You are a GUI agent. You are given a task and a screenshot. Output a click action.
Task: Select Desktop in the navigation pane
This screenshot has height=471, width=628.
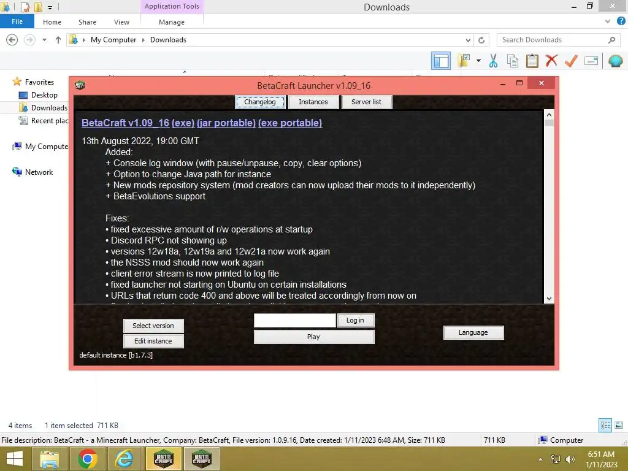(x=44, y=95)
